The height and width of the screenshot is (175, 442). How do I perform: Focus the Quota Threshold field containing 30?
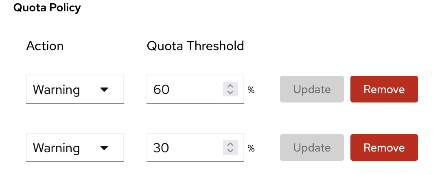183,147
